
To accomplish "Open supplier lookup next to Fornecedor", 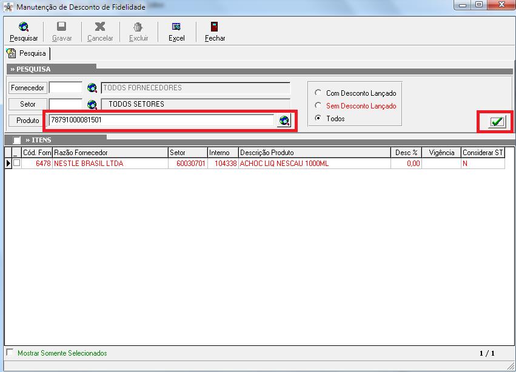I will (92, 88).
